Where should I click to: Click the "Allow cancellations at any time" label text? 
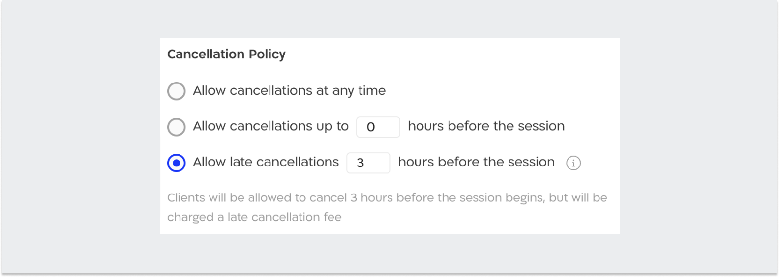289,91
